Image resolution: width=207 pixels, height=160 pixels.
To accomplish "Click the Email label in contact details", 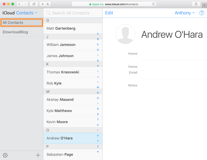I will pos(133,72).
